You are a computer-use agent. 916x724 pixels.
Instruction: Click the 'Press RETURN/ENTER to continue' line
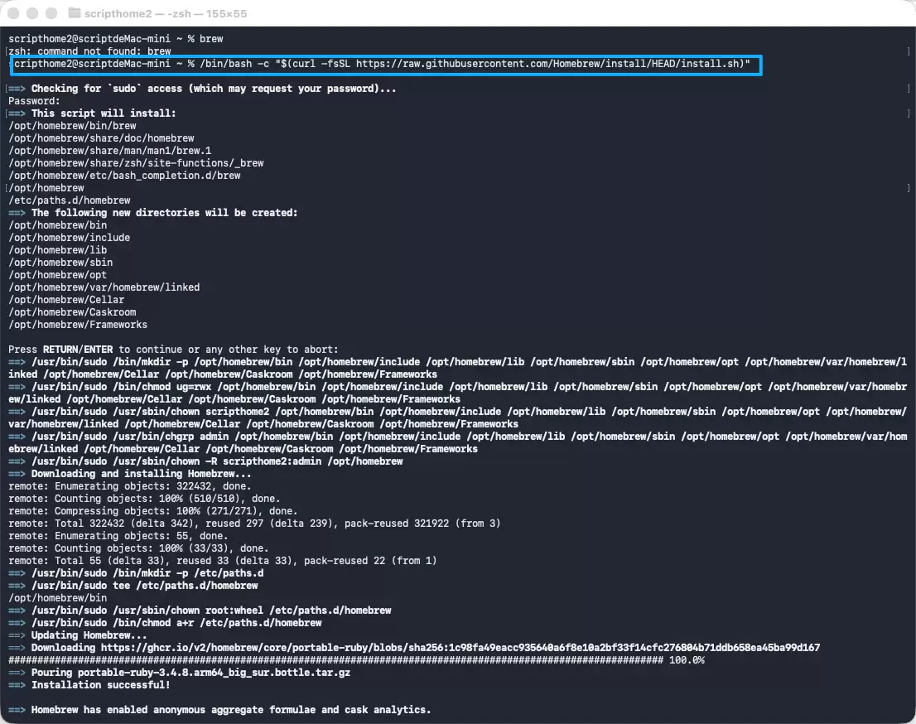pyautogui.click(x=173, y=350)
